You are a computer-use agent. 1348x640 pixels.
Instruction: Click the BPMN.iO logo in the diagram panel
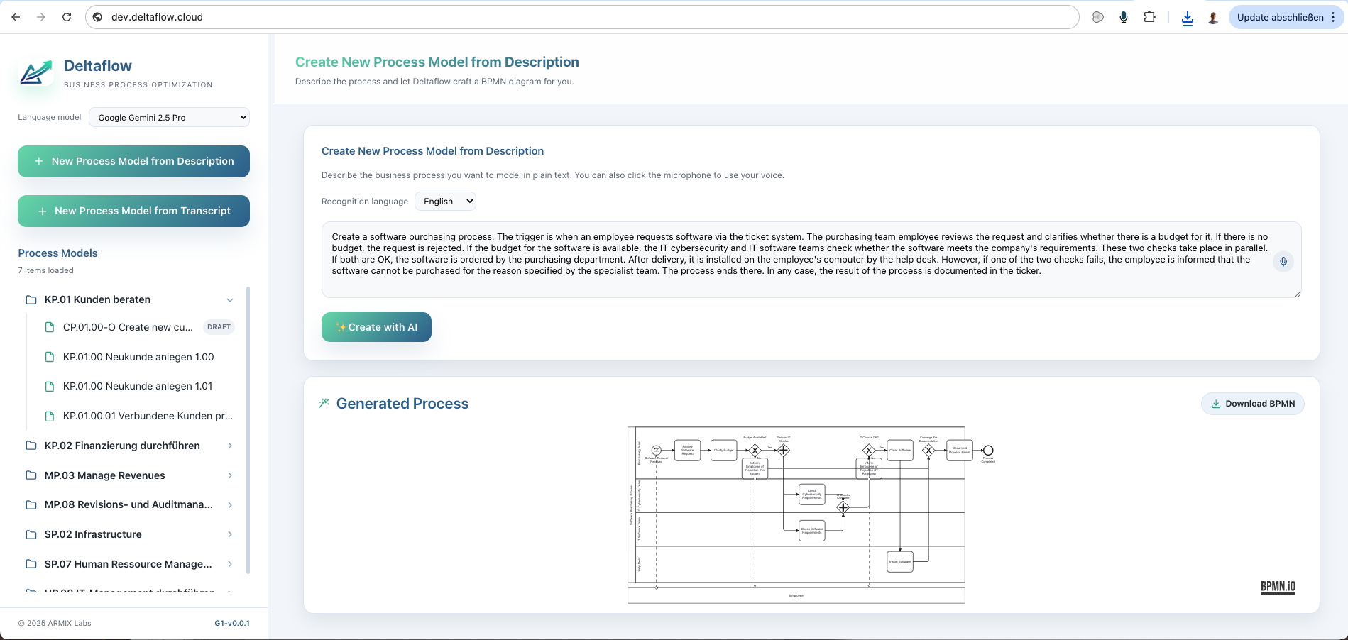[1277, 587]
